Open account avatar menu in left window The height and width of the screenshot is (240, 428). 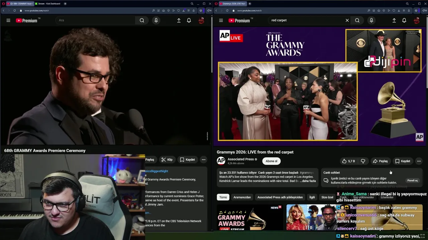coord(201,20)
